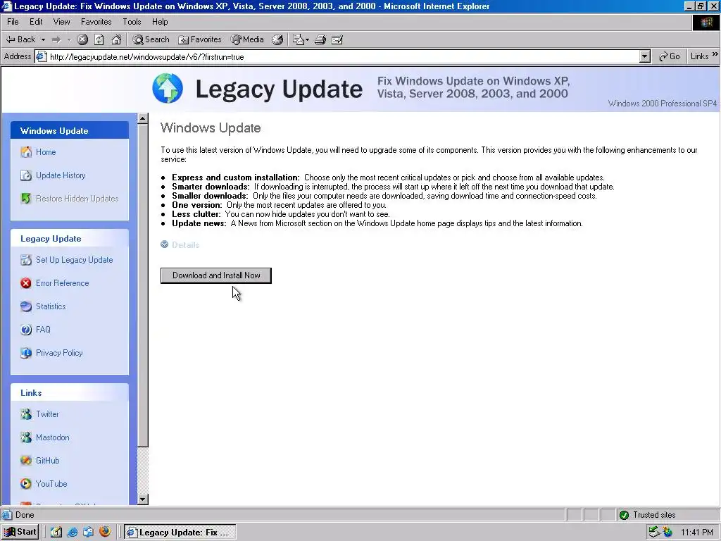Open the YouTube link

coord(51,484)
